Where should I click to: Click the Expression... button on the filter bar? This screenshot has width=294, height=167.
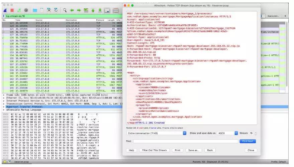coord(273,16)
